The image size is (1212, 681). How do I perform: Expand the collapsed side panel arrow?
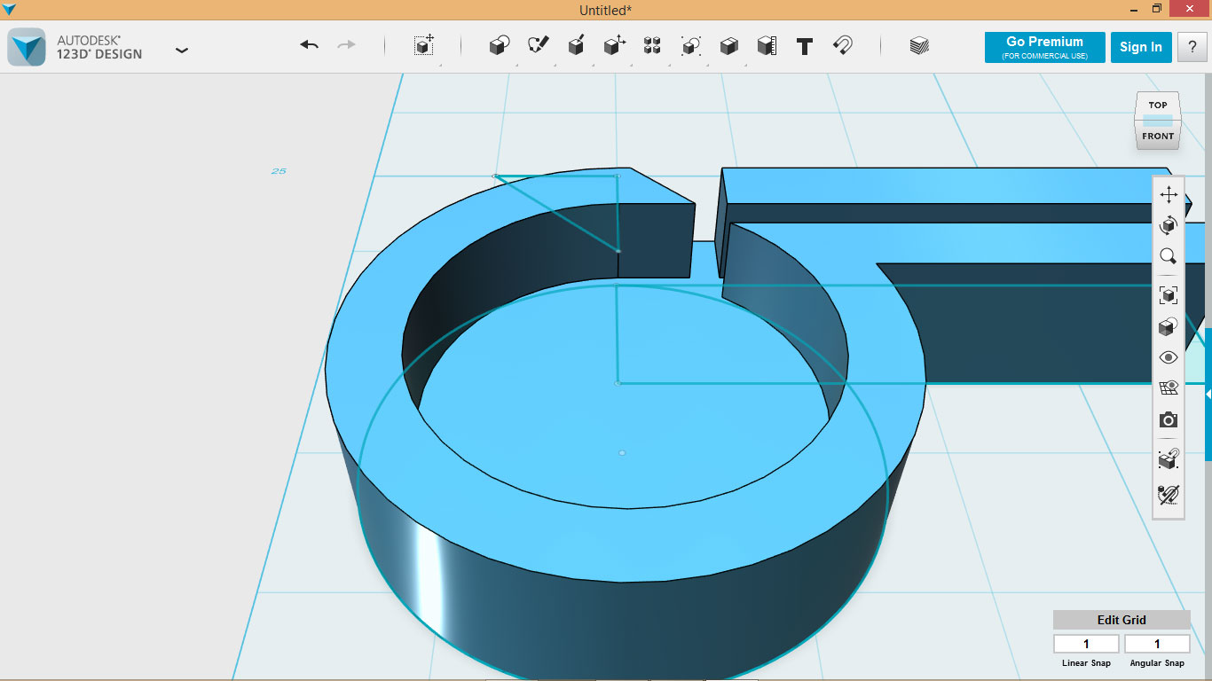(1208, 394)
